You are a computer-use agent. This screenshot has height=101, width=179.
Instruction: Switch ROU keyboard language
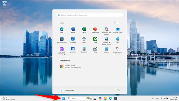click(157, 98)
